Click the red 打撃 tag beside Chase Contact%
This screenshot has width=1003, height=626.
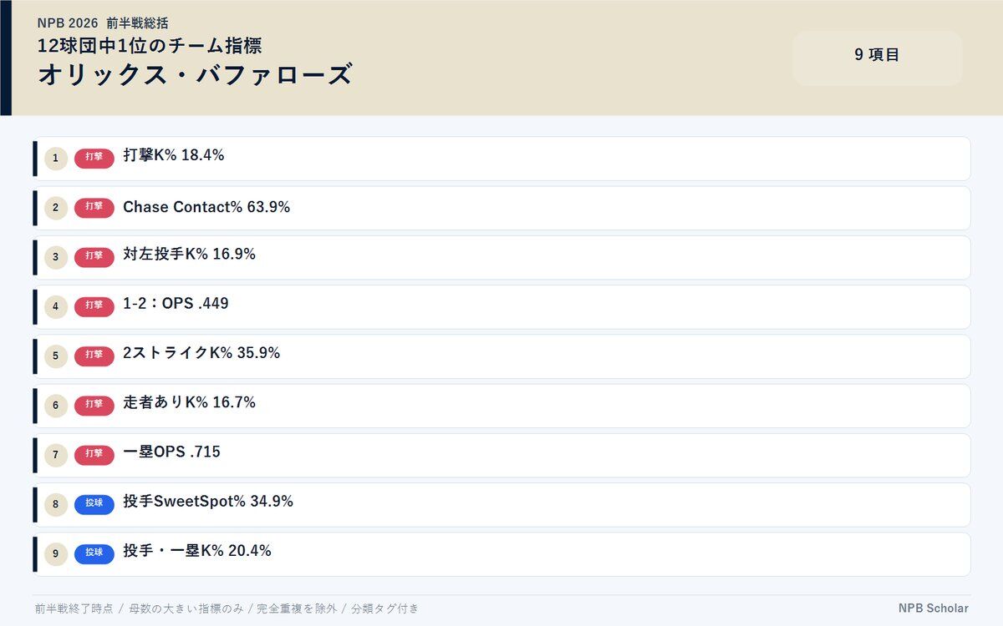click(x=94, y=208)
